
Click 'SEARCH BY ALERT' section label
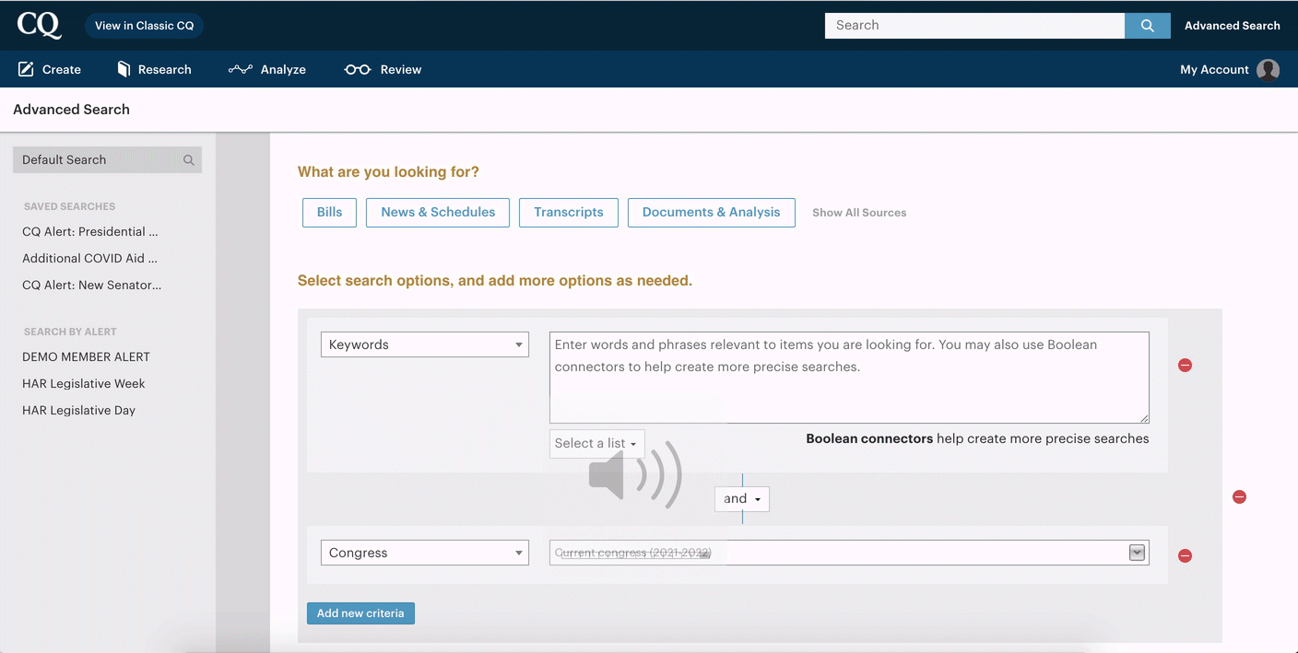coord(70,332)
